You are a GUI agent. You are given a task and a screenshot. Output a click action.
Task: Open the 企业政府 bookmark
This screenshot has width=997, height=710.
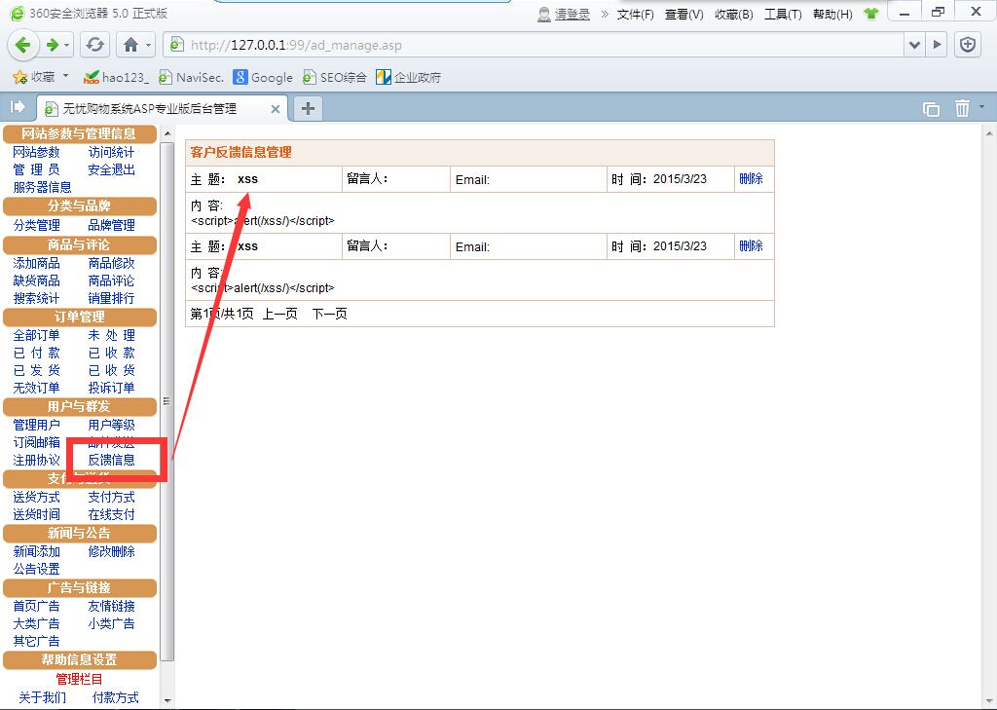(408, 78)
